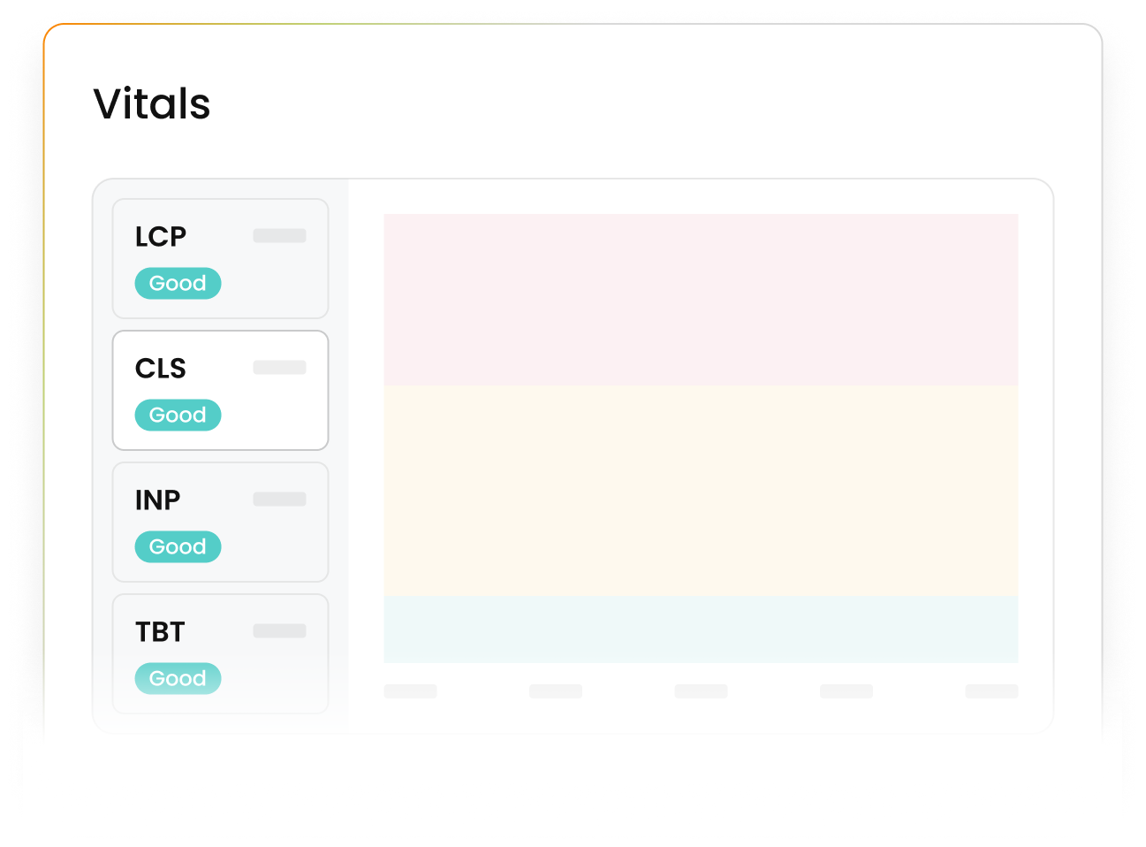Switch to the Vitals section header

pos(152,103)
